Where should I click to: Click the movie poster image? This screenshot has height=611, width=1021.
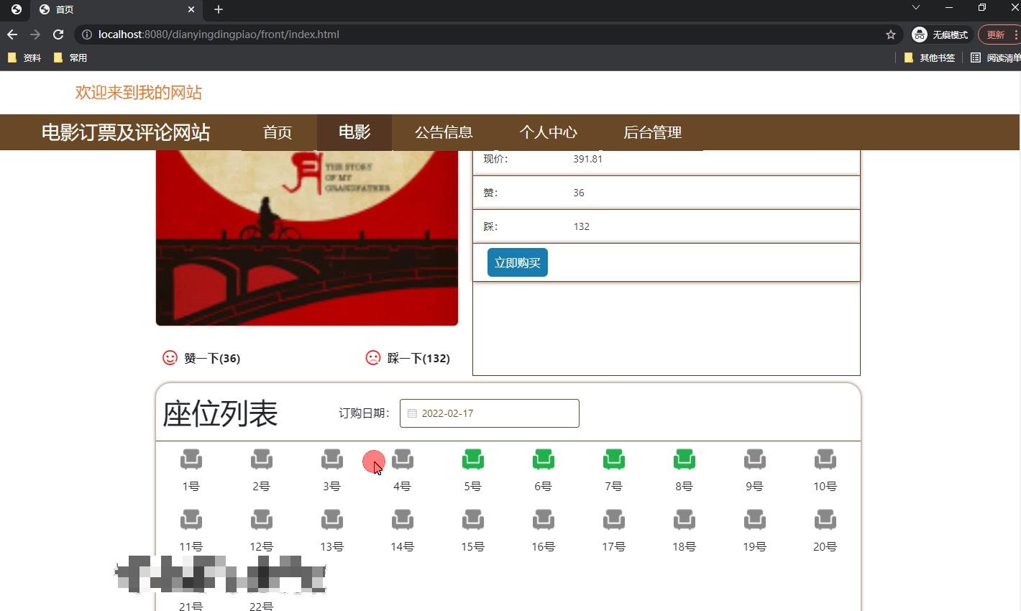[307, 238]
